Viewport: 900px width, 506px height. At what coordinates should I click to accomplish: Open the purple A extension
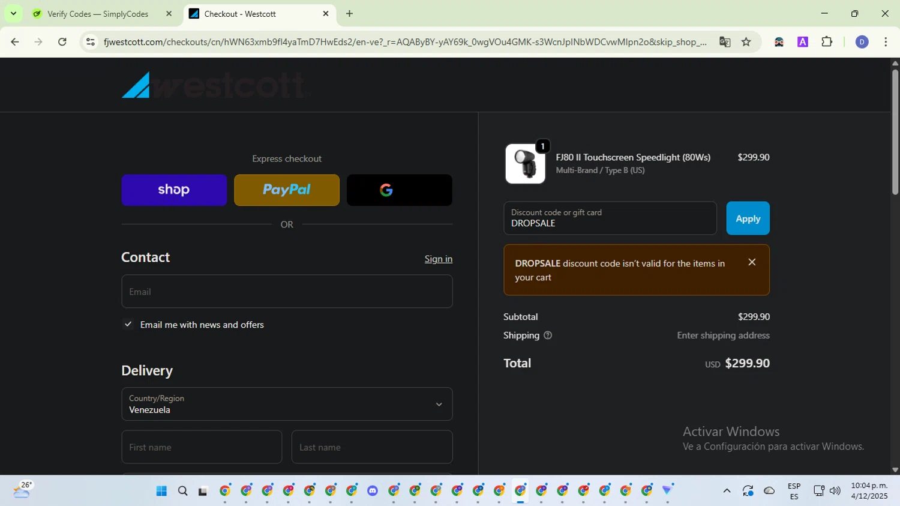coord(803,42)
